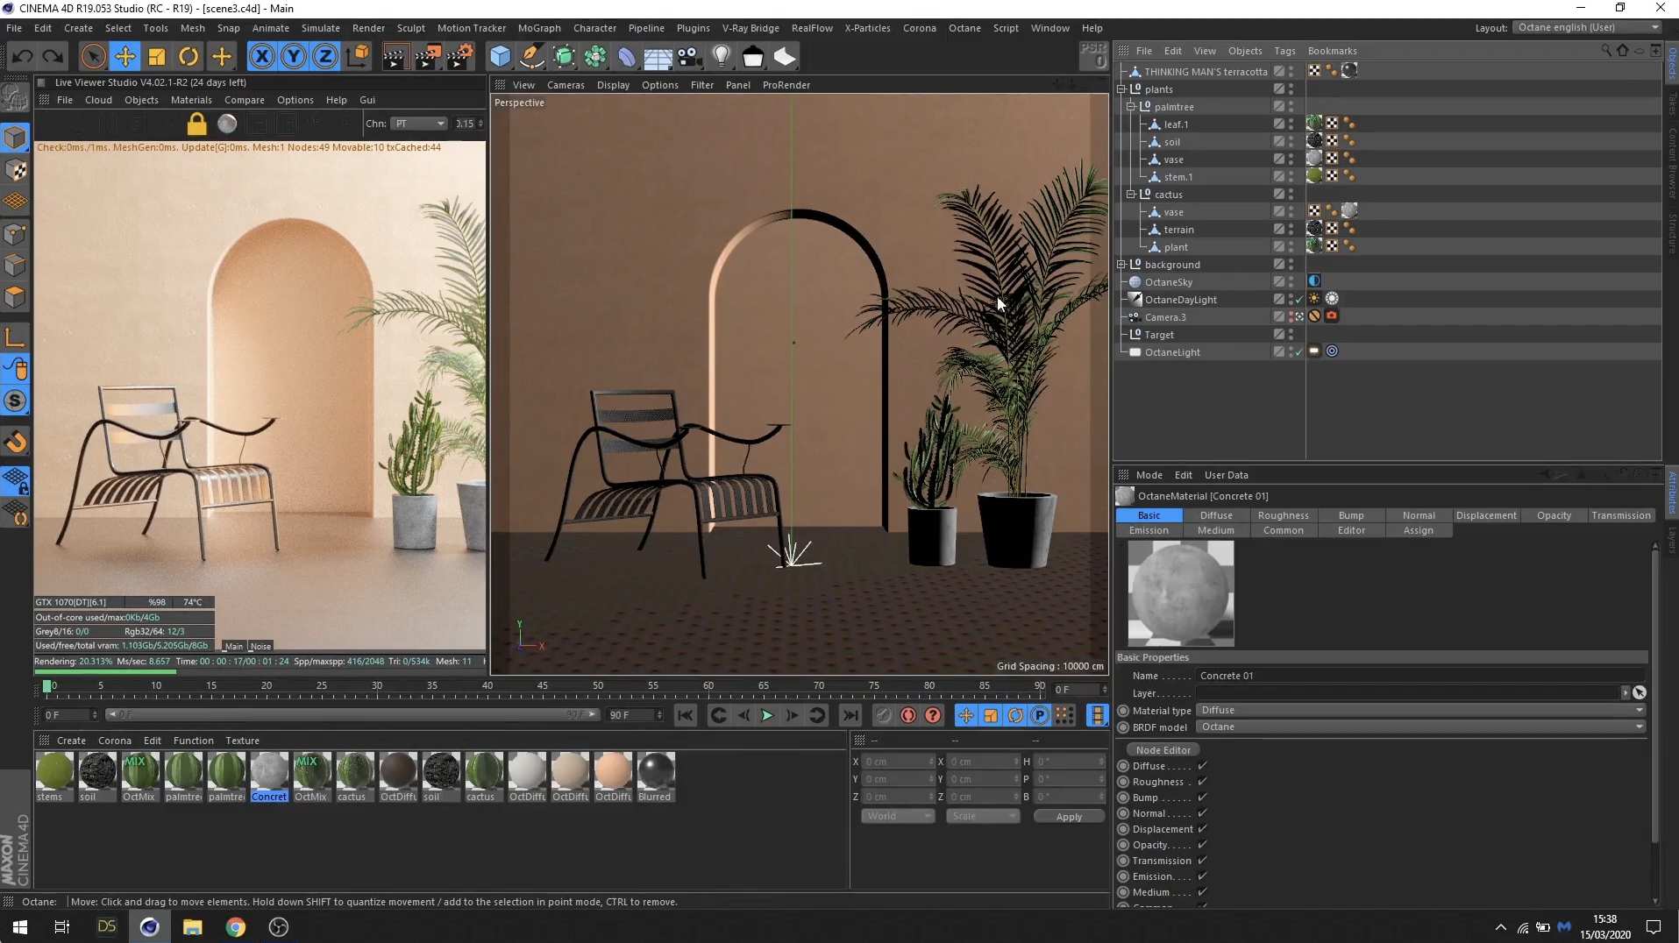Select the Scale tool

[x=156, y=56]
